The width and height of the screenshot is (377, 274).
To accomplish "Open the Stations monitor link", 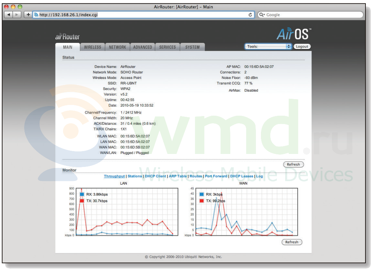I will coord(135,176).
